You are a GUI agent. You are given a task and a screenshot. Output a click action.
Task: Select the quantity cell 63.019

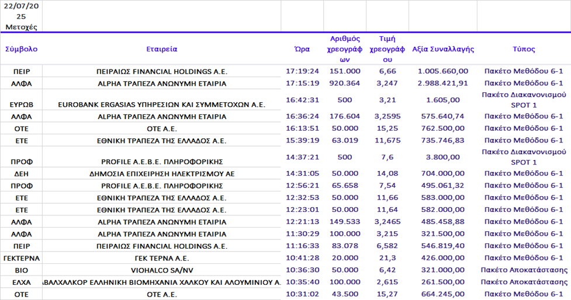344,140
